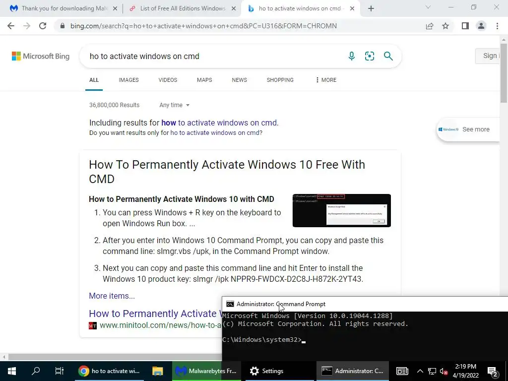Click the network status tray icon
This screenshot has height=381, width=508.
coord(432,371)
